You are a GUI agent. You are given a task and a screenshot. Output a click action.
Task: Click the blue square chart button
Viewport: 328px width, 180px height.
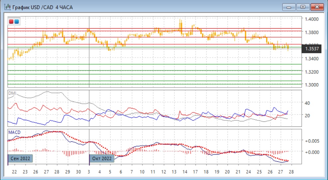[x=17, y=22]
